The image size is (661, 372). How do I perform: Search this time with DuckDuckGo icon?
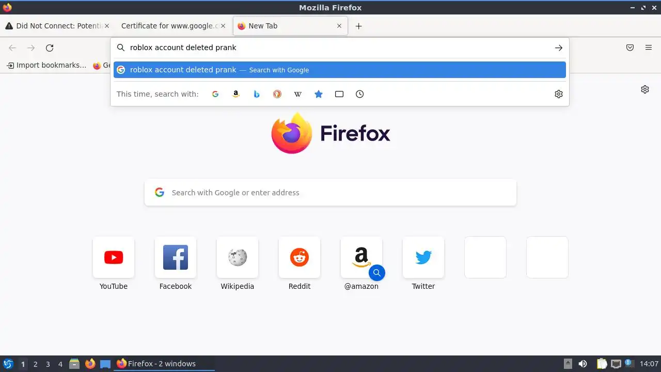[277, 94]
